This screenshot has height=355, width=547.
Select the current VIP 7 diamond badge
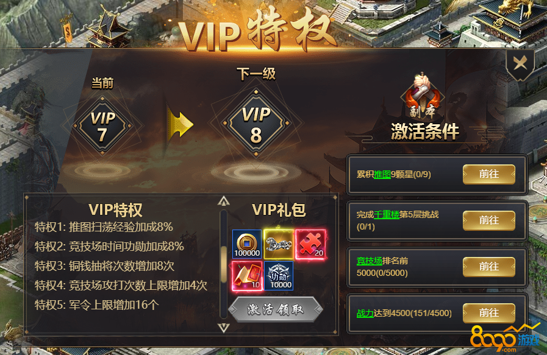pyautogui.click(x=102, y=125)
